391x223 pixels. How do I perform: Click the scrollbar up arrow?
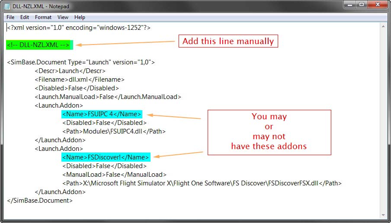coord(383,26)
